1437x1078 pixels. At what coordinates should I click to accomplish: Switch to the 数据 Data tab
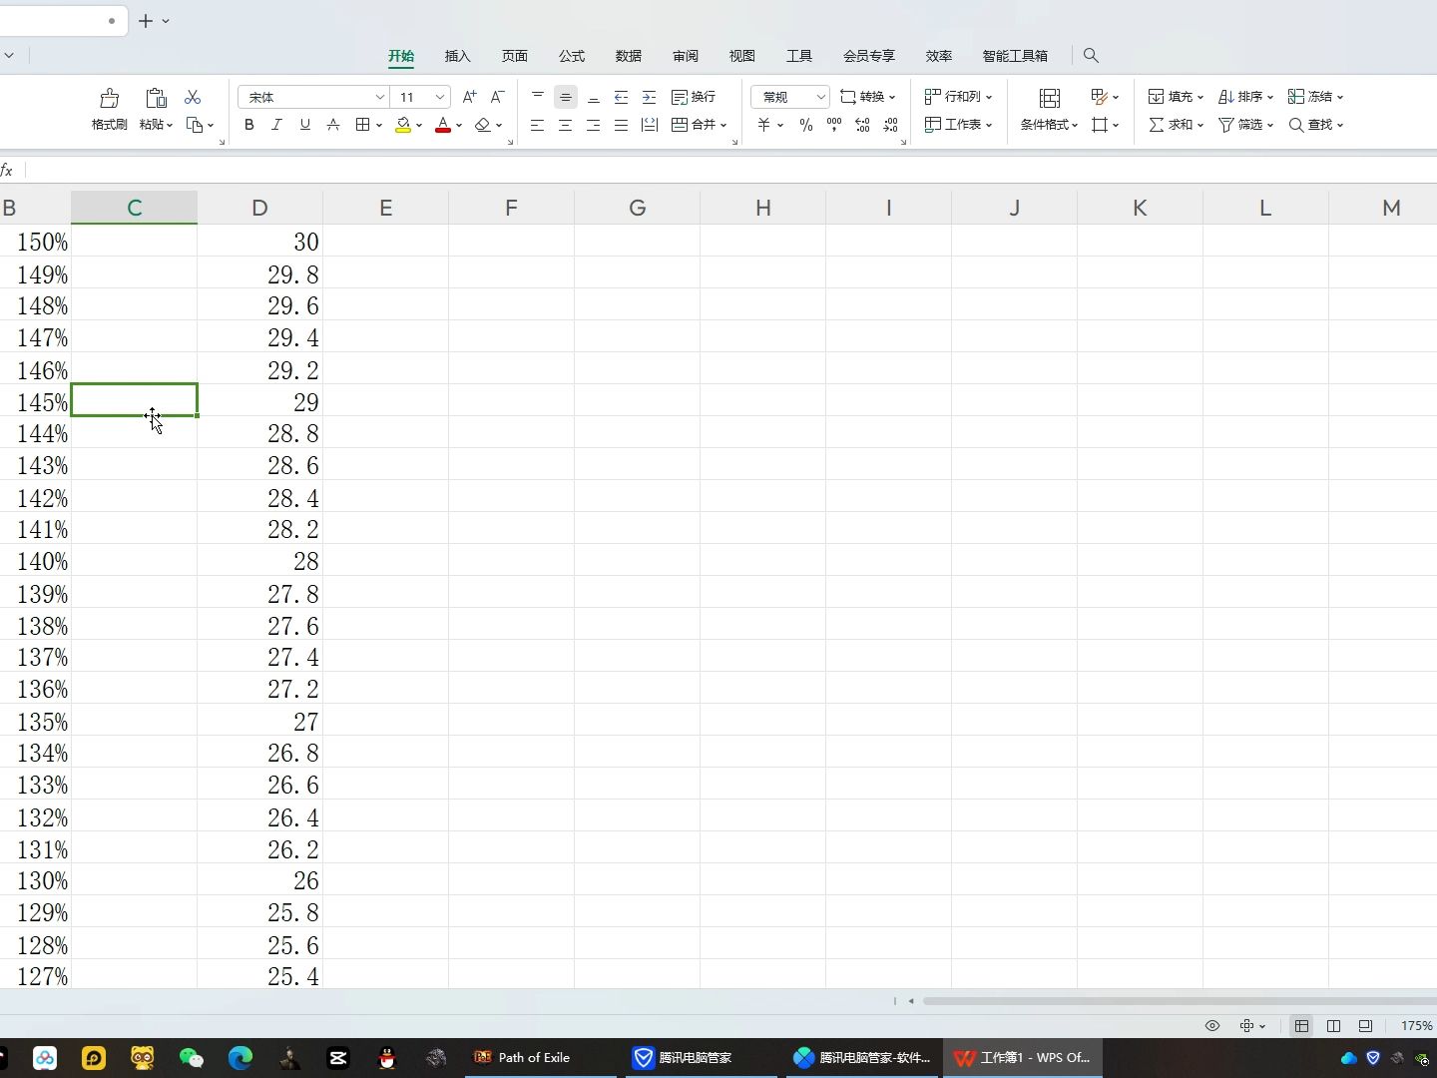click(628, 56)
